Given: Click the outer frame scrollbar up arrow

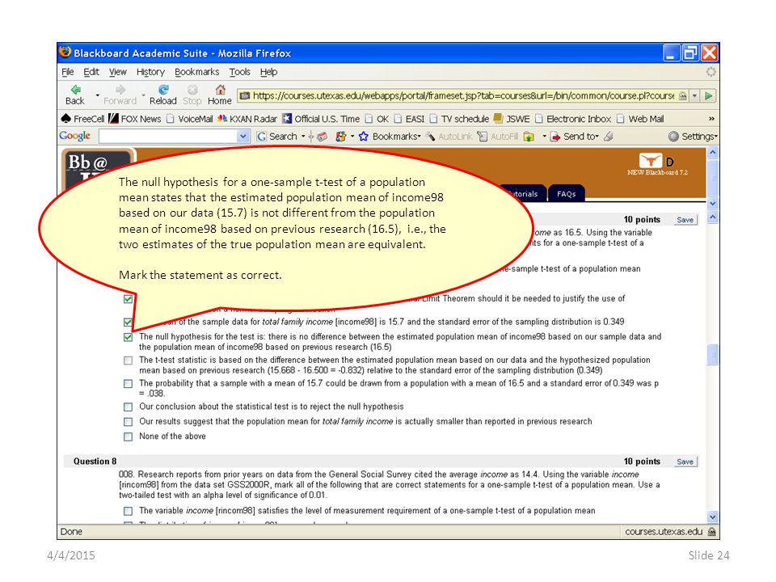Looking at the screenshot, I should click(713, 153).
